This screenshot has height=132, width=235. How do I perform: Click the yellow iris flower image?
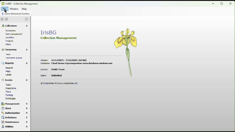point(126,52)
